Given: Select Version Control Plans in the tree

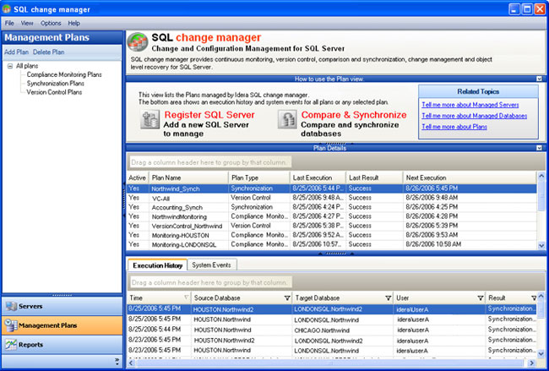Looking at the screenshot, I should pyautogui.click(x=54, y=92).
